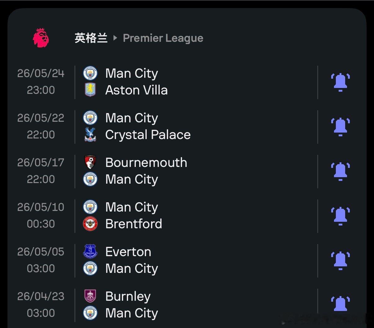The width and height of the screenshot is (374, 328).
Task: Expand the arrow next to 英格兰
Action: (115, 38)
